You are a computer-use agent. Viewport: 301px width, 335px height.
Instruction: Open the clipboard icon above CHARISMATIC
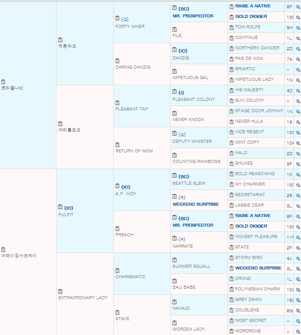click(x=117, y=270)
